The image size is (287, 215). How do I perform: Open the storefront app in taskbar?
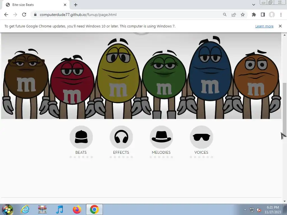[42, 209]
